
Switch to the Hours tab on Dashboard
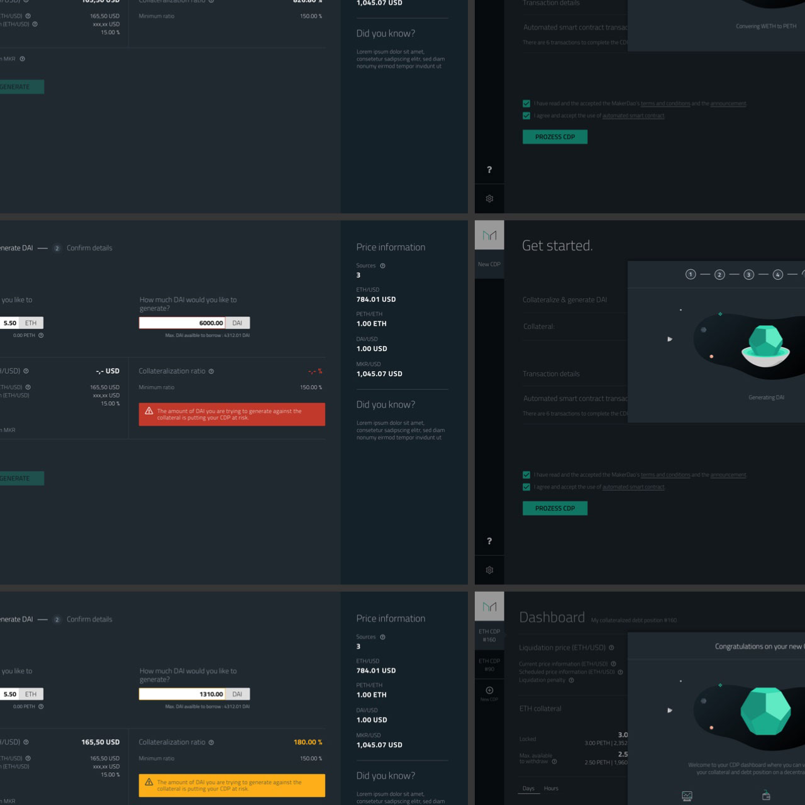[x=551, y=789]
